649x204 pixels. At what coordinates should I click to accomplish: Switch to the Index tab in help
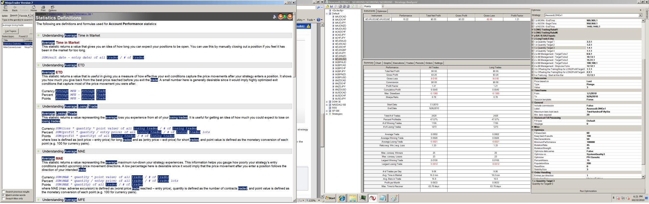pyautogui.click(x=5, y=16)
